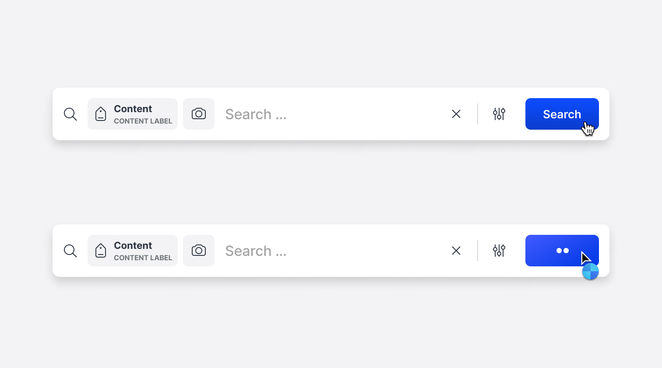The width and height of the screenshot is (662, 368).
Task: Click the tag icon in the lower Content chip
Action: 101,251
